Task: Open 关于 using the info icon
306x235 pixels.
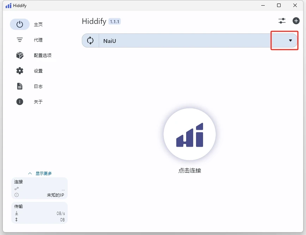Action: pyautogui.click(x=20, y=102)
